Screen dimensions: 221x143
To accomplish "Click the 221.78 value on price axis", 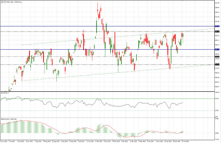I will click(217, 3).
